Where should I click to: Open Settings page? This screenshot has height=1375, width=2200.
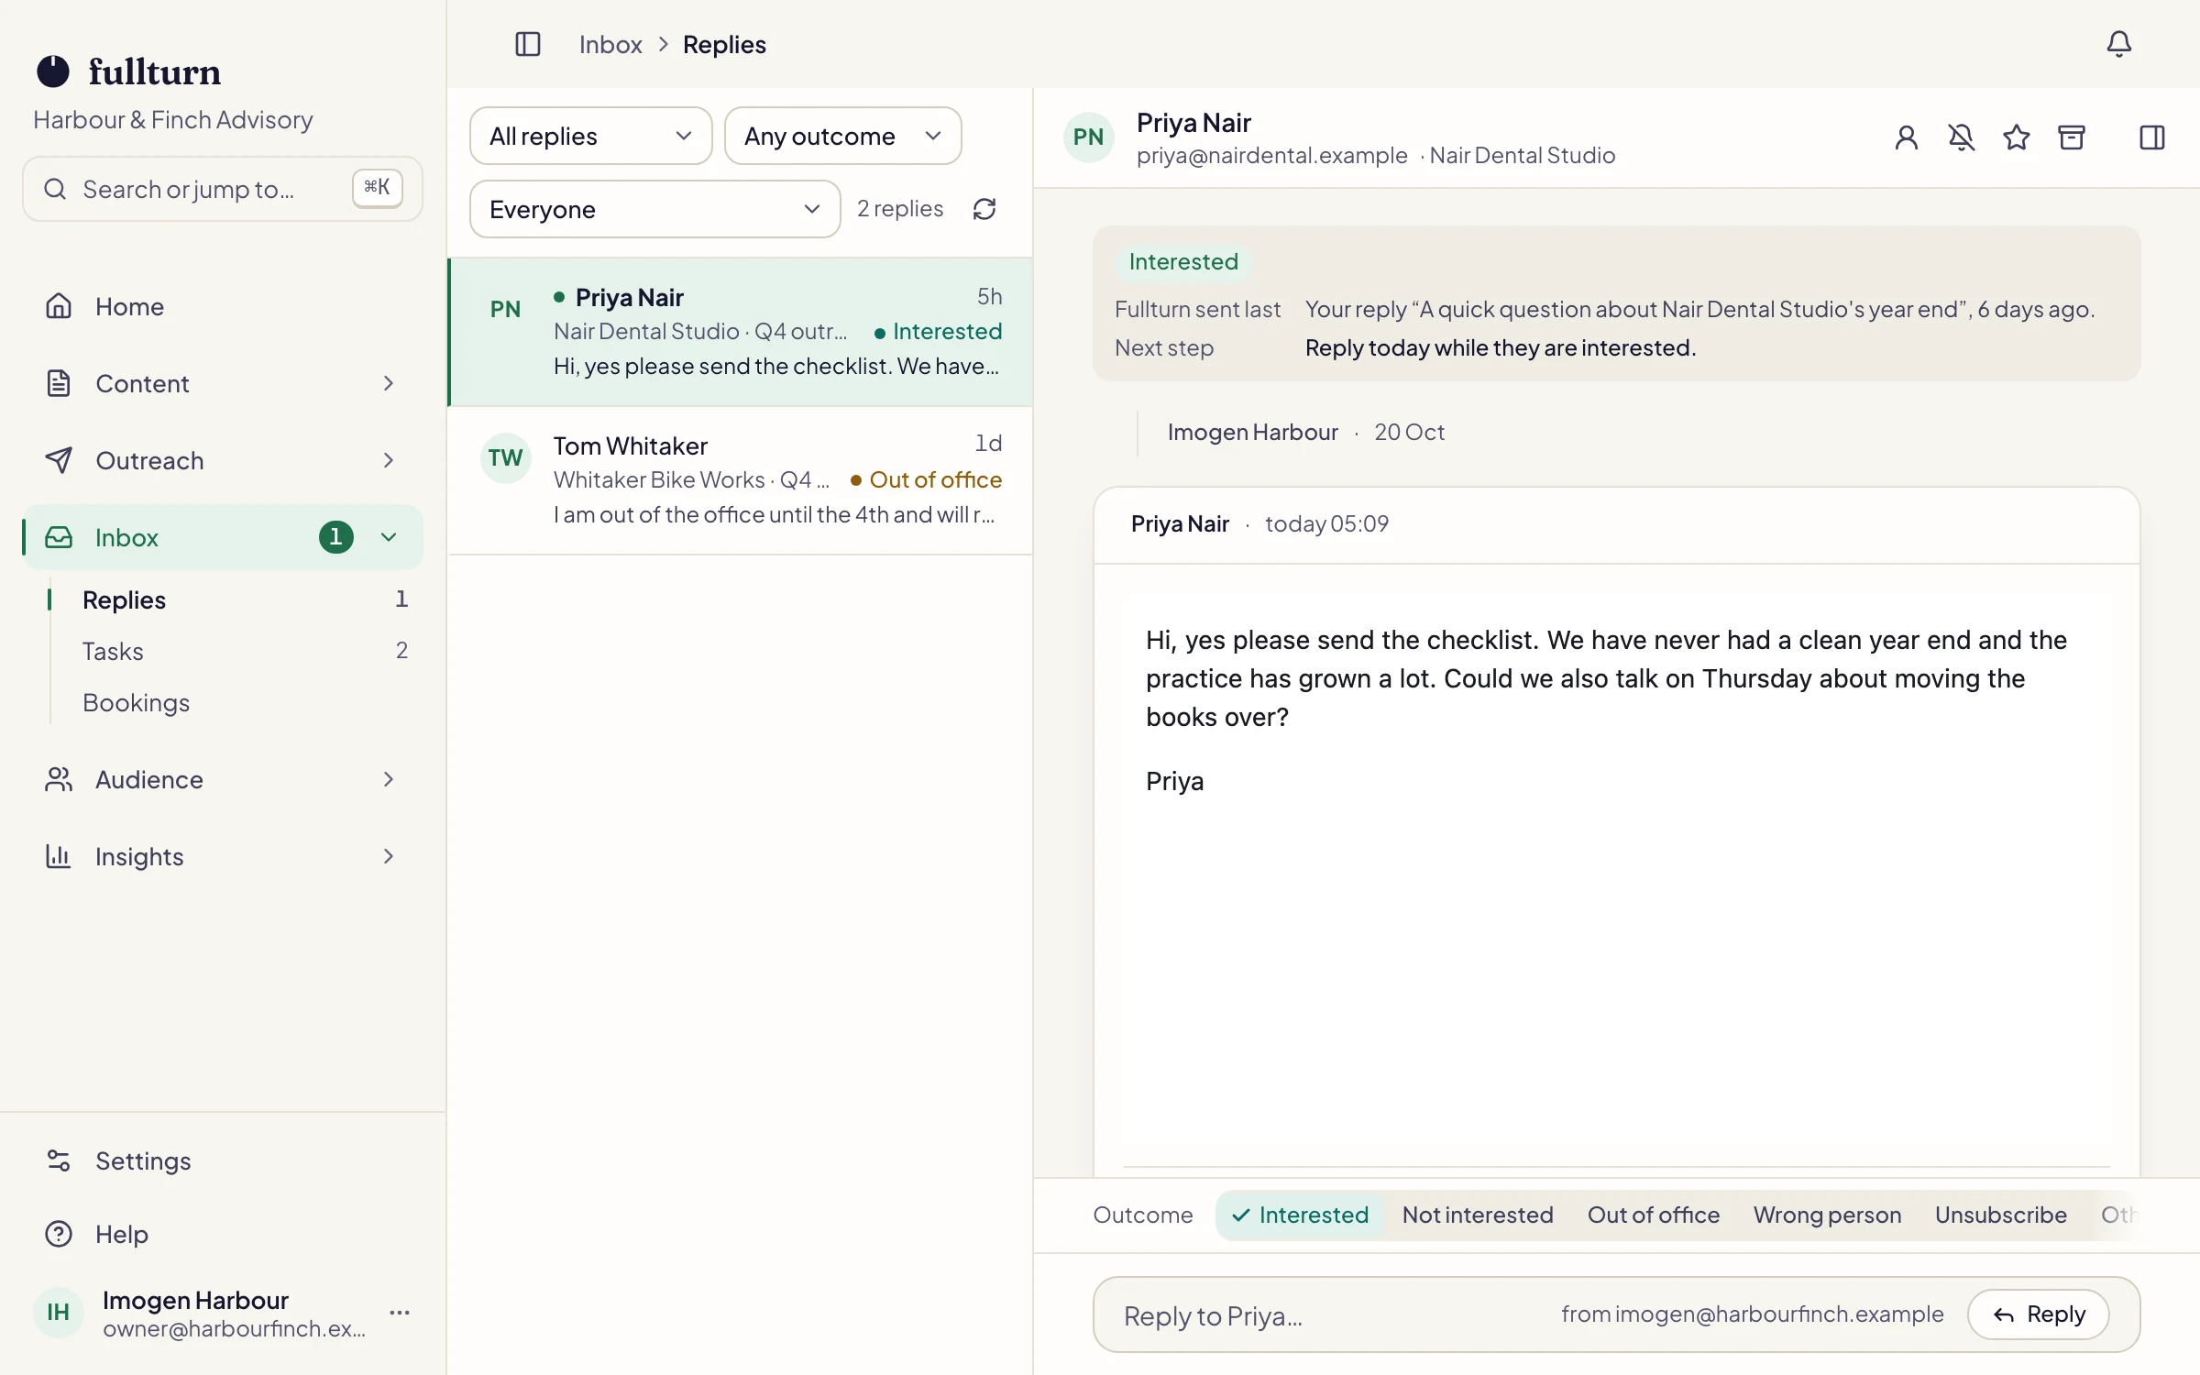pos(223,1160)
